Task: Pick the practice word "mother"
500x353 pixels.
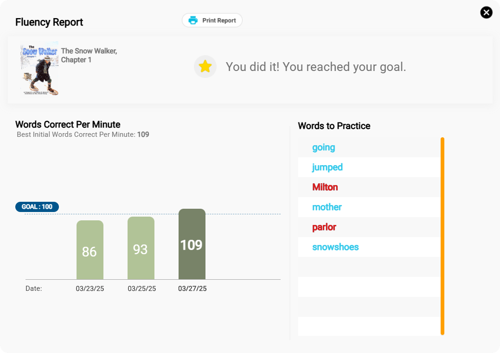Action: (x=327, y=207)
